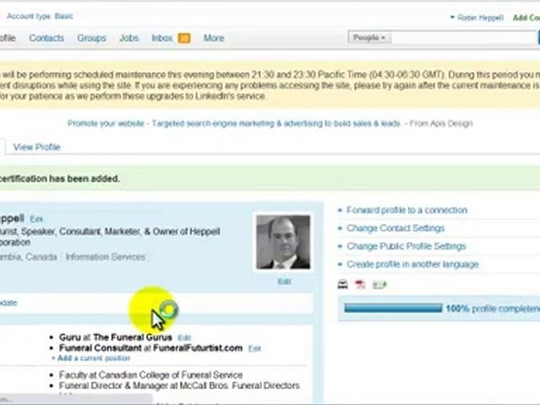540x405 pixels.
Task: Click the profile photo thumbnail
Action: point(283,242)
